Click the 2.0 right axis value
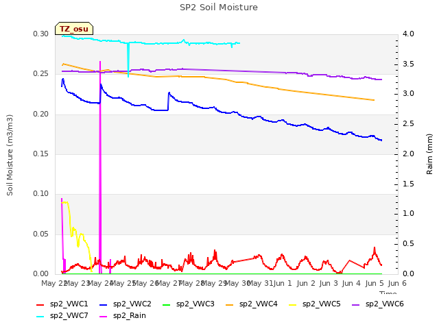The image size is (439, 329). click(409, 154)
